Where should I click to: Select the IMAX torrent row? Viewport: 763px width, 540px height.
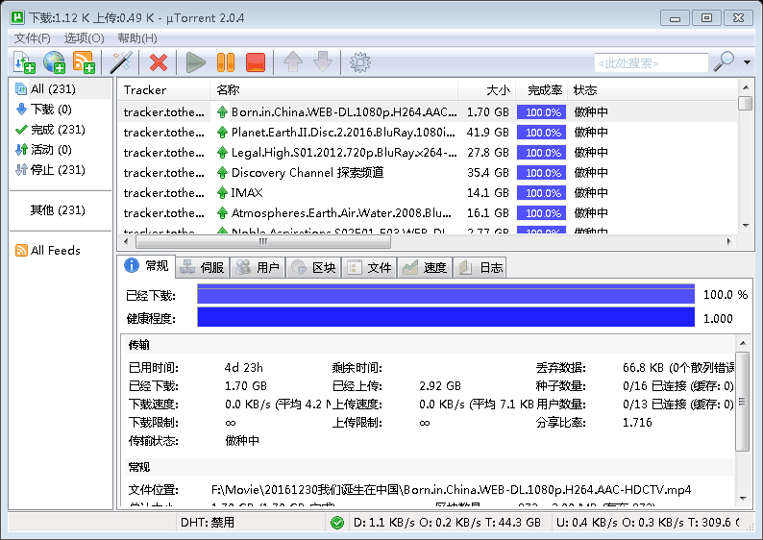pos(428,193)
